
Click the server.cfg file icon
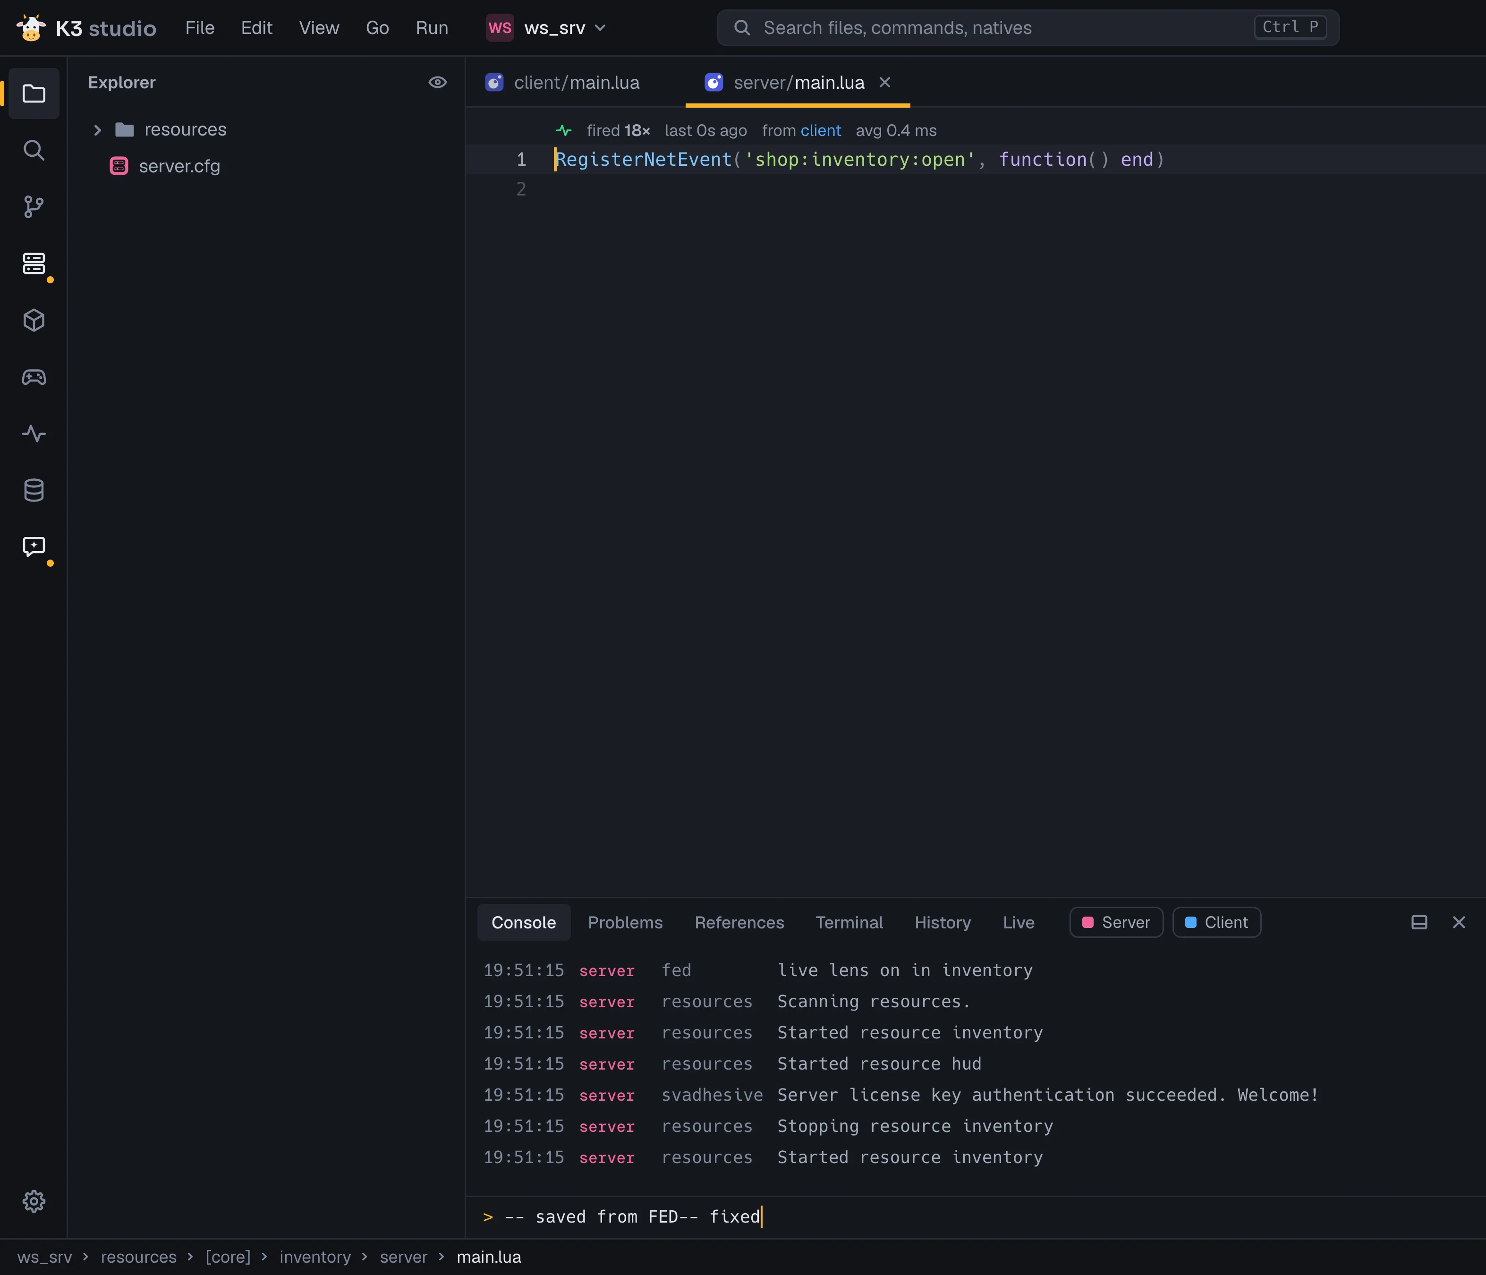pos(119,166)
